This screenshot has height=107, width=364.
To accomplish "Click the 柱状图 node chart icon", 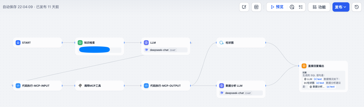I will tap(221, 42).
